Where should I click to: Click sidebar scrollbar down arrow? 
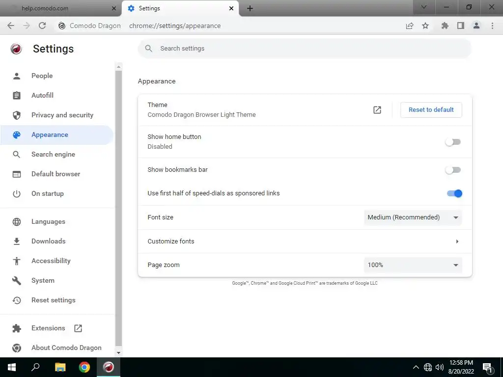tap(118, 353)
